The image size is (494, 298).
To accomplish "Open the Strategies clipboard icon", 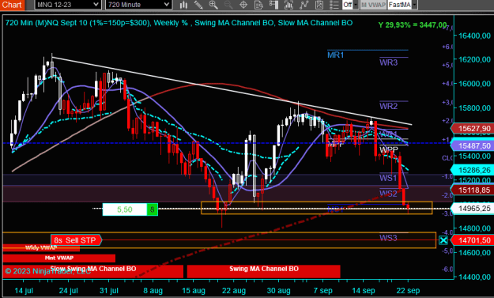I will (x=319, y=5).
